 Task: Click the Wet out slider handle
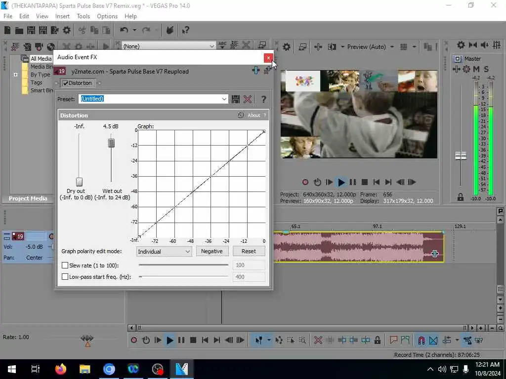[x=111, y=143]
